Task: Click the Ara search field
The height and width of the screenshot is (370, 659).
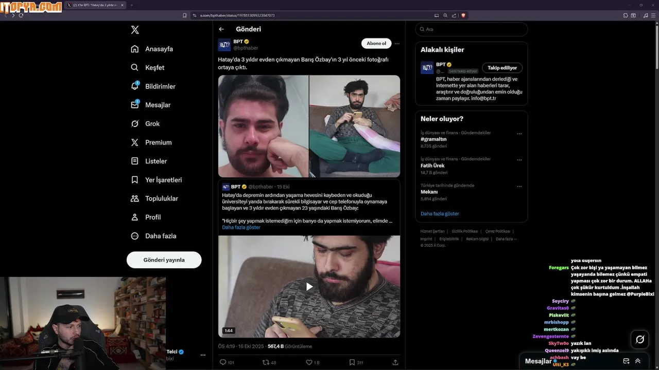Action: [x=471, y=29]
